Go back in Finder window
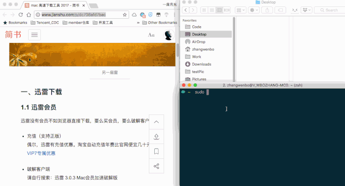Image resolution: width=345 pixels, height=186 pixels. click(x=186, y=10)
